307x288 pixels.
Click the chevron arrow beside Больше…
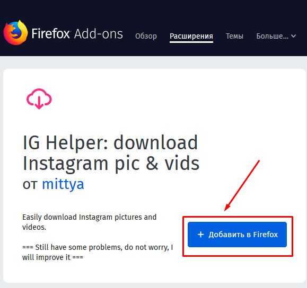click(x=294, y=36)
